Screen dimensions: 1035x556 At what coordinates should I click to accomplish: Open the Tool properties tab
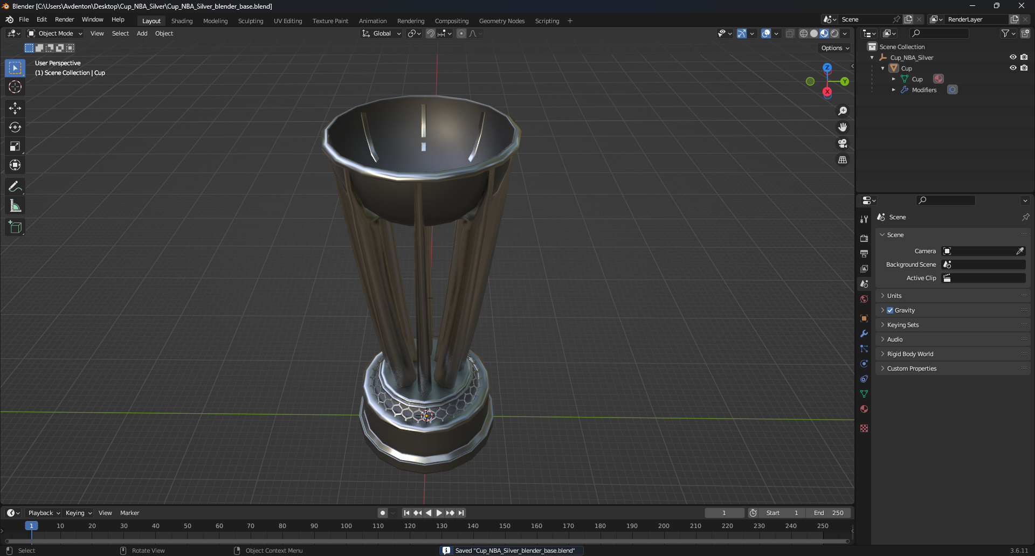[864, 219]
